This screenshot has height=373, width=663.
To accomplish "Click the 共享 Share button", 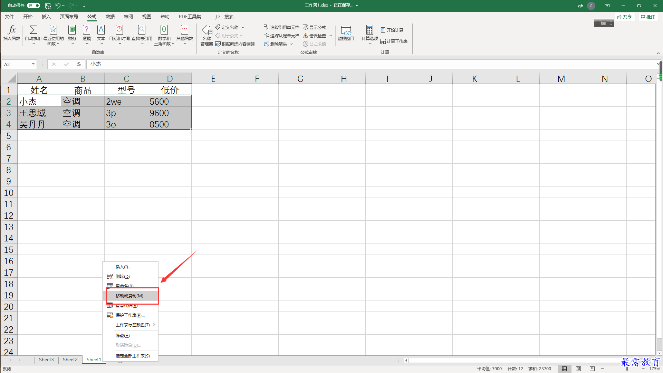I will click(x=625, y=17).
